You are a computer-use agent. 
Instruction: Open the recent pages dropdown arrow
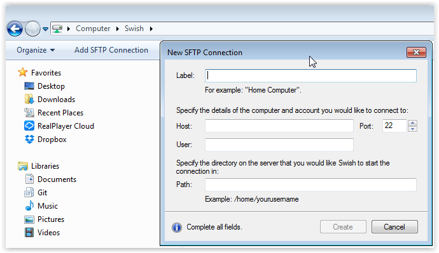(x=45, y=29)
